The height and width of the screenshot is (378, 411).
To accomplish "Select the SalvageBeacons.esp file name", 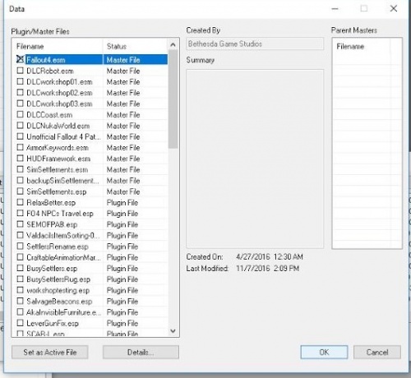I will [x=59, y=302].
